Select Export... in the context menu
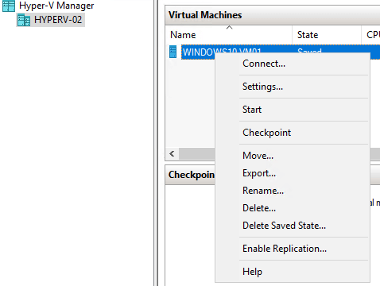This screenshot has height=286, width=380. click(293, 173)
